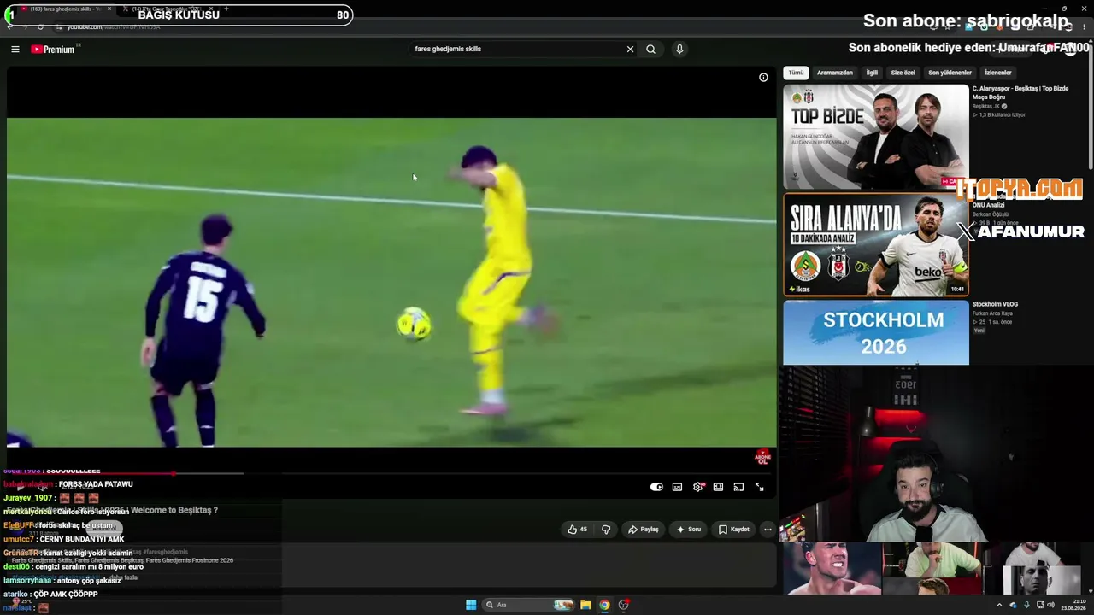Open the SIRA ALANYA'DA video thumbnail
The width and height of the screenshot is (1094, 615).
876,244
